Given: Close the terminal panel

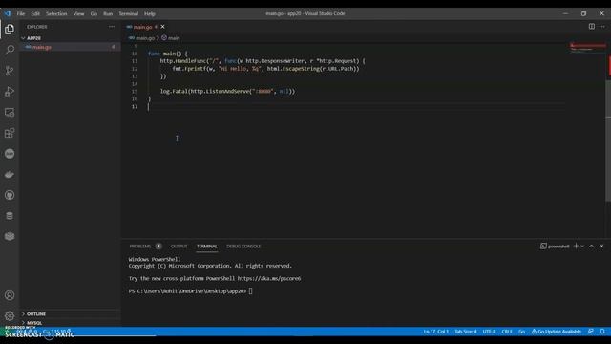Looking at the screenshot, I should coord(601,247).
